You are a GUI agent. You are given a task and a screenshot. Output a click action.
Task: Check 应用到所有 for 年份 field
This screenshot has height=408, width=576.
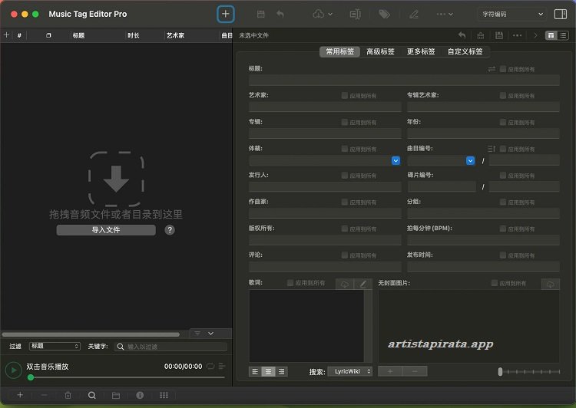pyautogui.click(x=503, y=122)
